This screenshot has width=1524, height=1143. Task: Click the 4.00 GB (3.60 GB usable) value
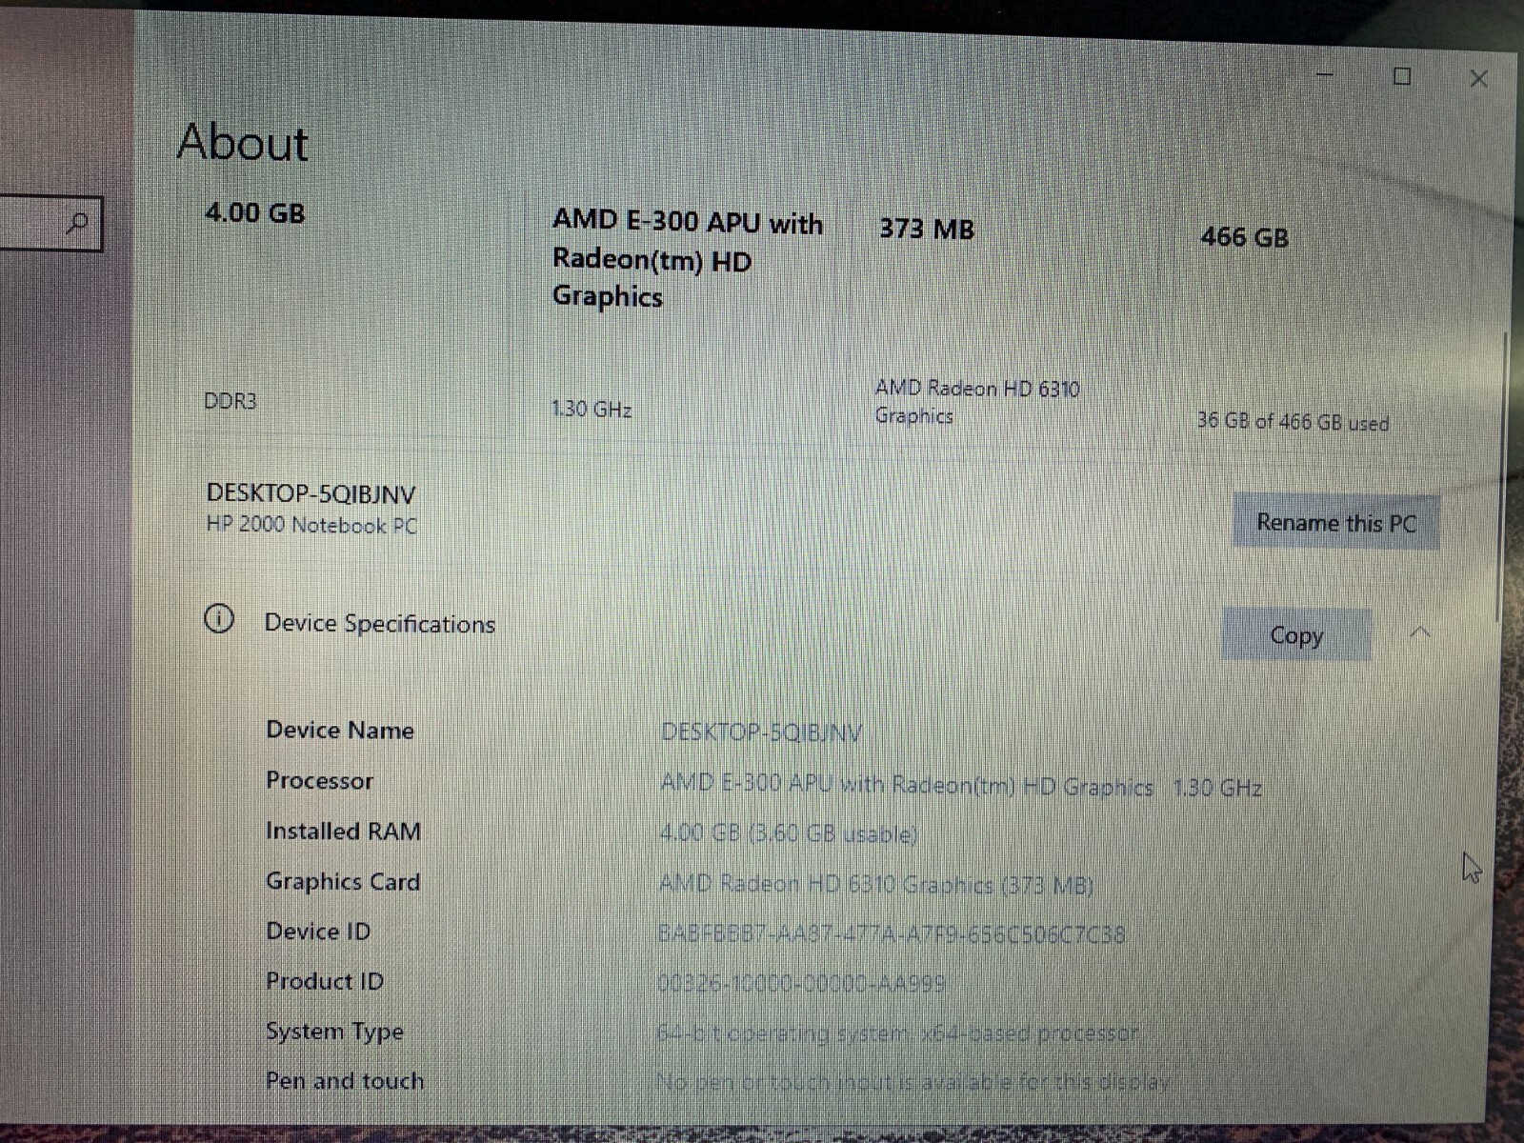pyautogui.click(x=788, y=833)
